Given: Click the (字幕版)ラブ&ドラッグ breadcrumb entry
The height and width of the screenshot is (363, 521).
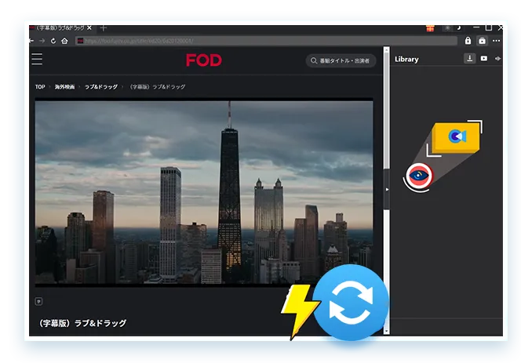Looking at the screenshot, I should (157, 87).
